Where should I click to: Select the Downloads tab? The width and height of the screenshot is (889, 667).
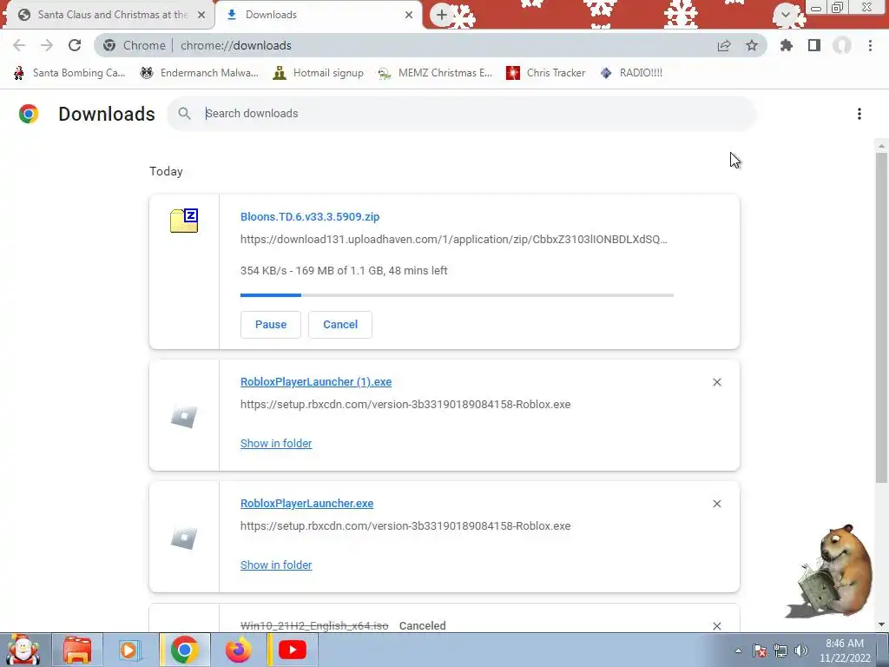click(318, 15)
